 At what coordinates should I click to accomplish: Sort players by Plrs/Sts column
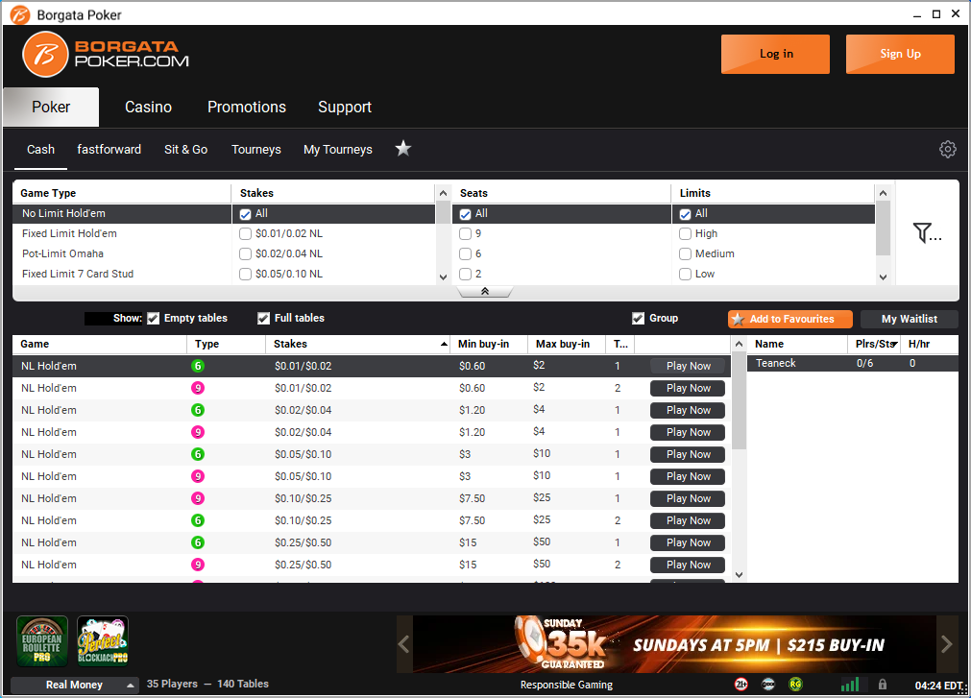pos(874,344)
